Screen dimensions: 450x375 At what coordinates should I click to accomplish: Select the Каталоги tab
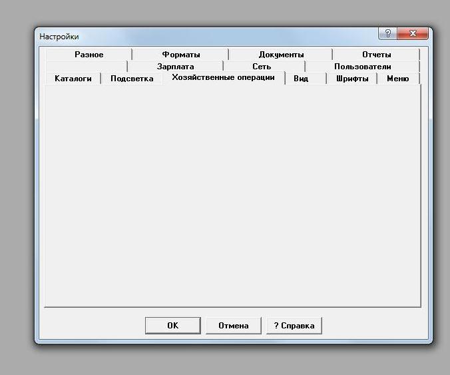(73, 79)
